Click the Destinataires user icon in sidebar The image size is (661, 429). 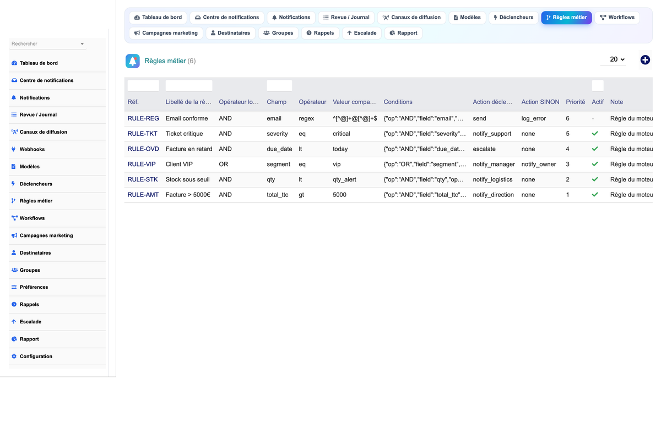tap(14, 253)
